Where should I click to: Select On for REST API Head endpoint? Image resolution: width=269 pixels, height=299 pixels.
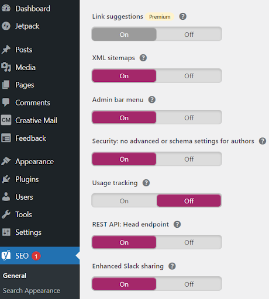[x=124, y=242]
